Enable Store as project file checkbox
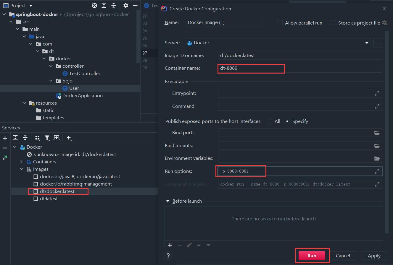Viewport: 393px width, 265px height. [333, 23]
